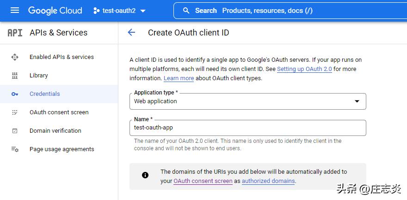The width and height of the screenshot is (407, 200).
Task: Open the Setting up OAuth 2.0 link
Action: tap(304, 69)
